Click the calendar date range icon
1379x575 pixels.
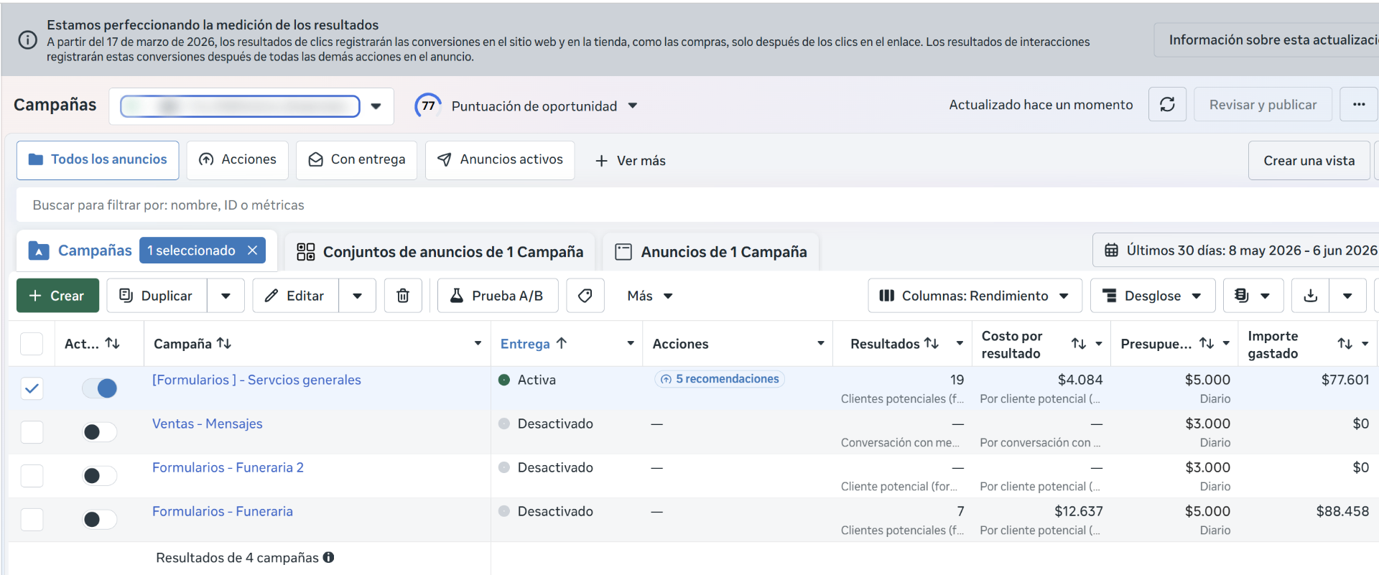1111,251
